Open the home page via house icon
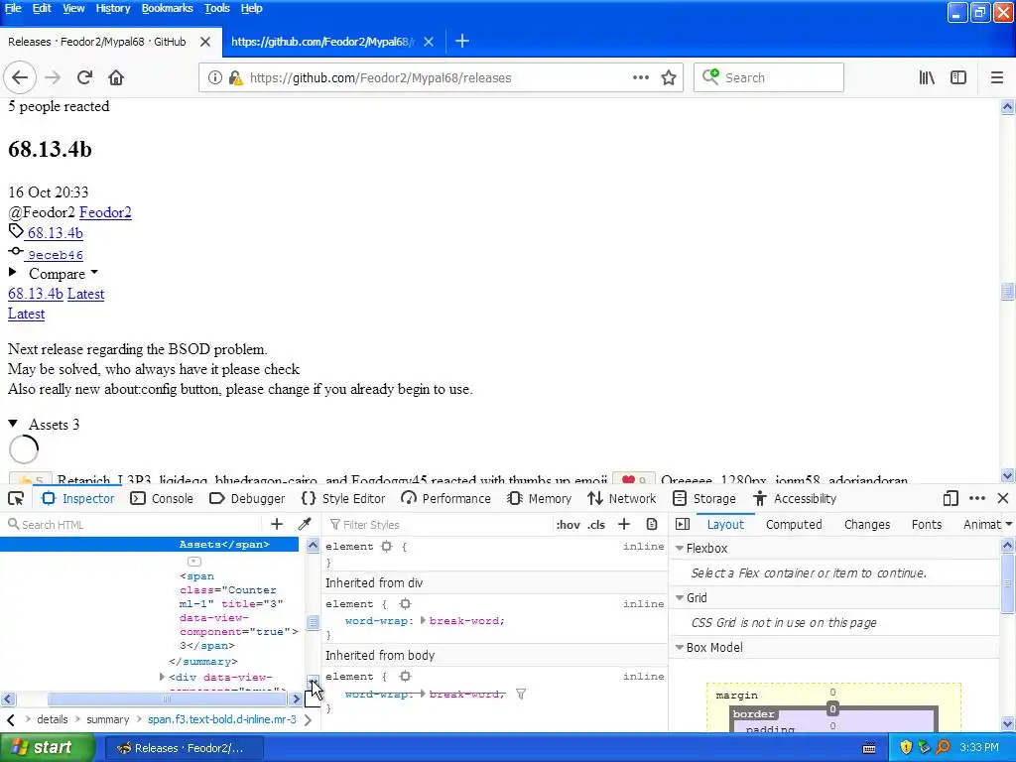Screen dimensions: 1016x762 [x=116, y=77]
